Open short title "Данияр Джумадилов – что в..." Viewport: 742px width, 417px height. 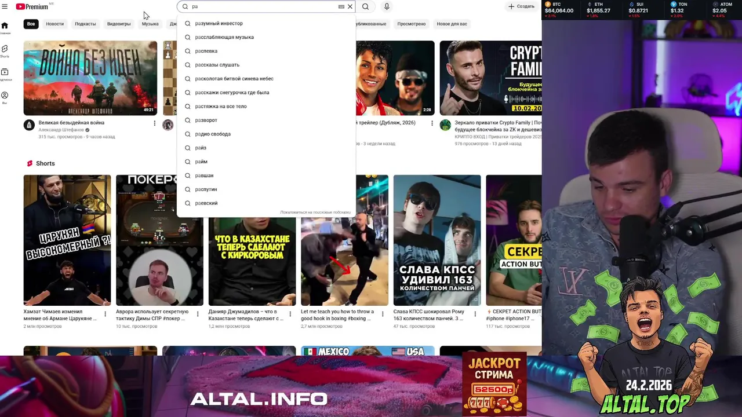246,315
